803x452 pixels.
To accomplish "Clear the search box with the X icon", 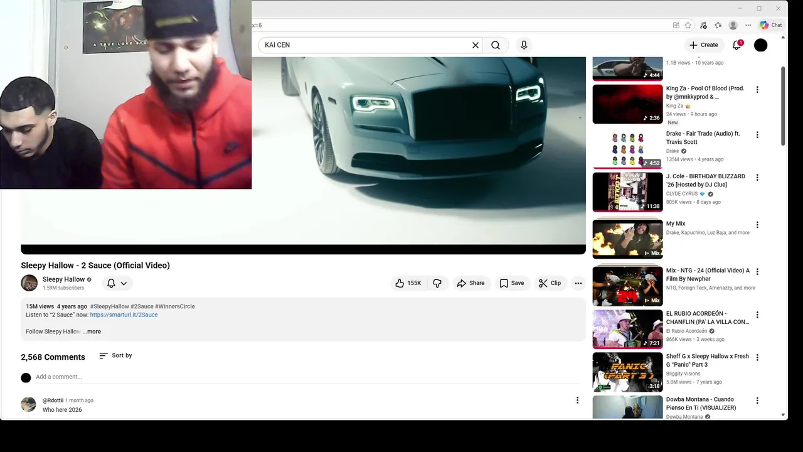I will pos(476,45).
